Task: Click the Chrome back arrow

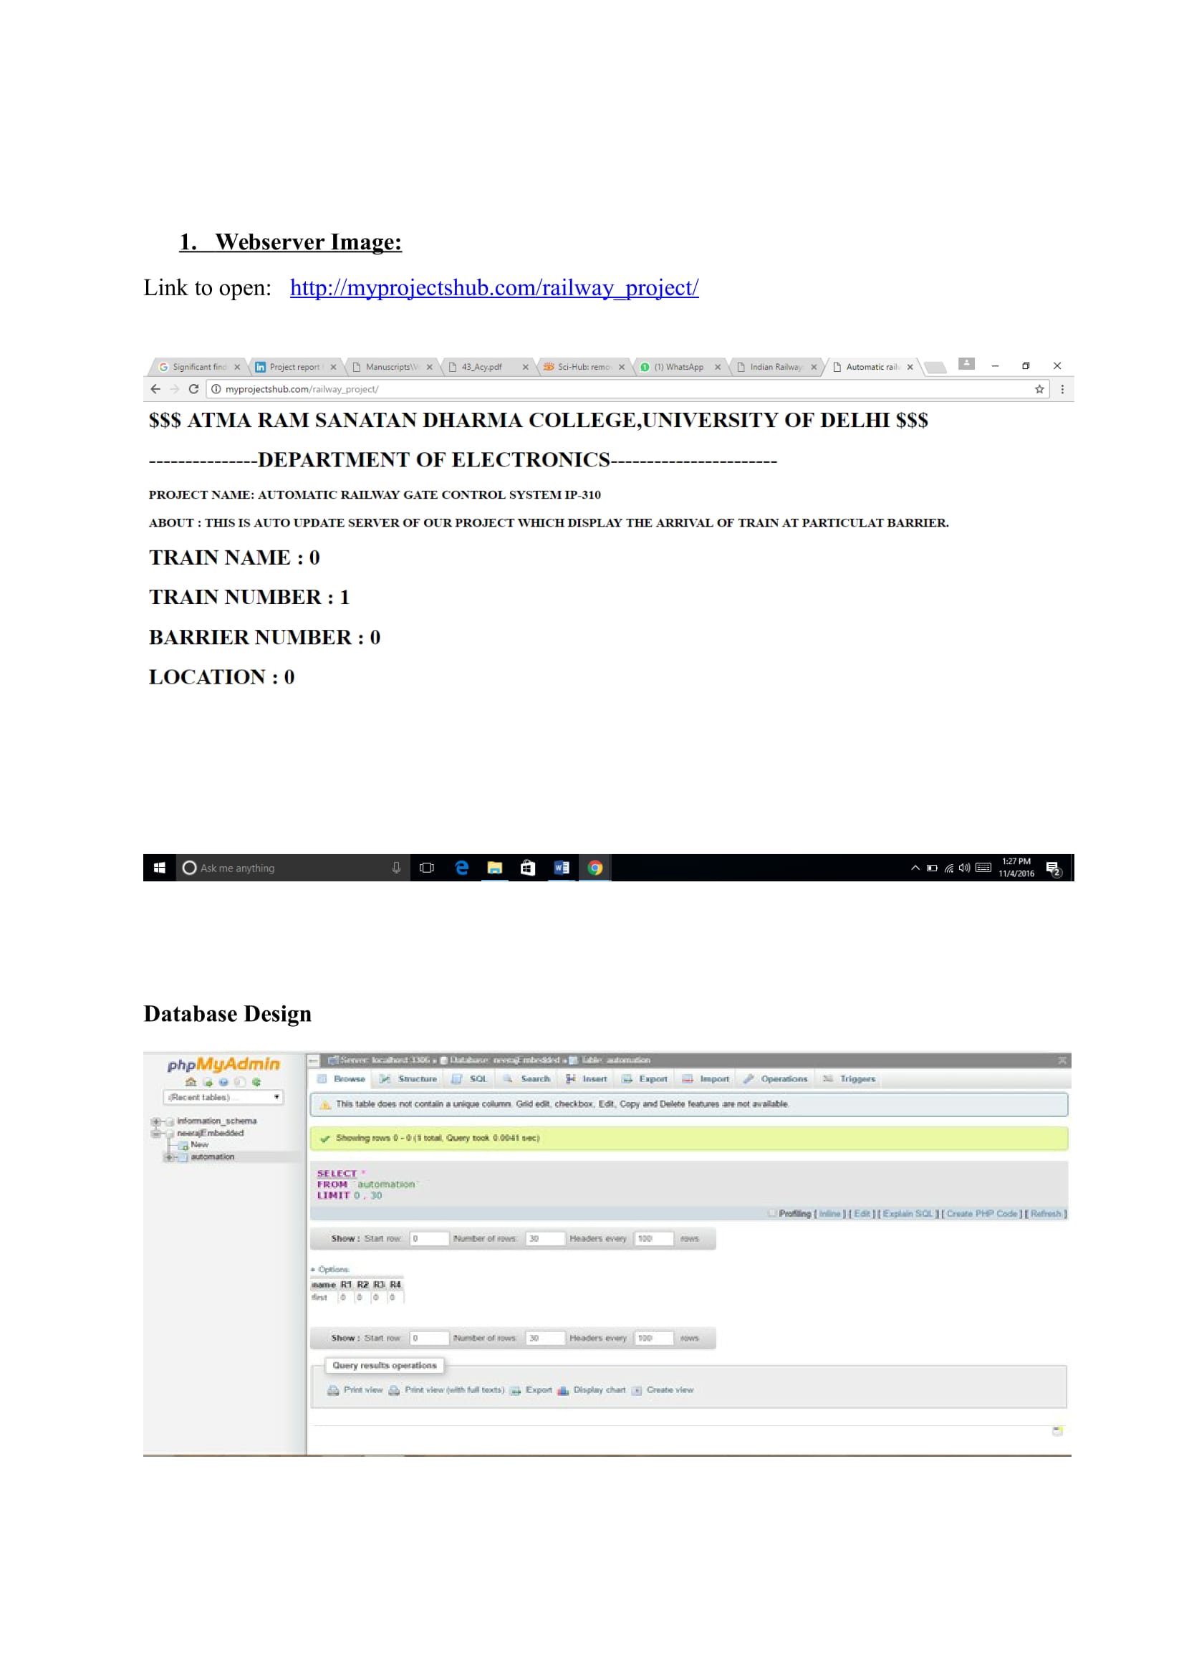Action: click(155, 389)
